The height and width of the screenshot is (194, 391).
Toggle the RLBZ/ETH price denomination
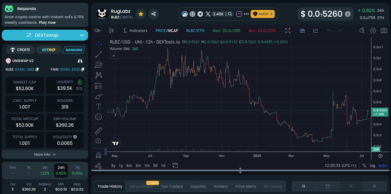[x=195, y=31]
